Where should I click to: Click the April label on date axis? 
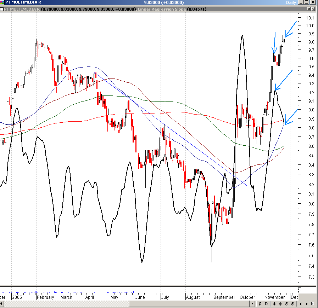pyautogui.click(x=89, y=297)
